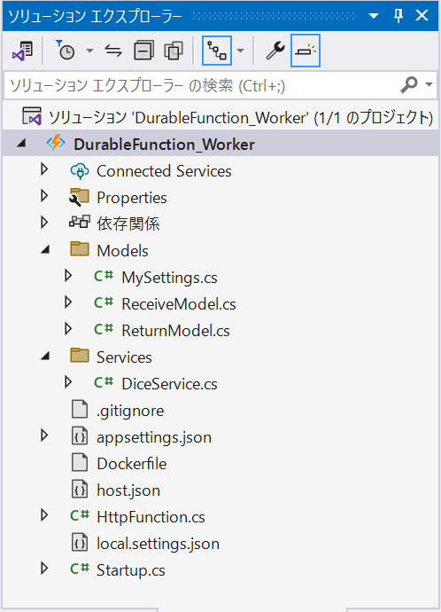
Task: Open pending changes filter dropdown arrow
Action: (89, 51)
